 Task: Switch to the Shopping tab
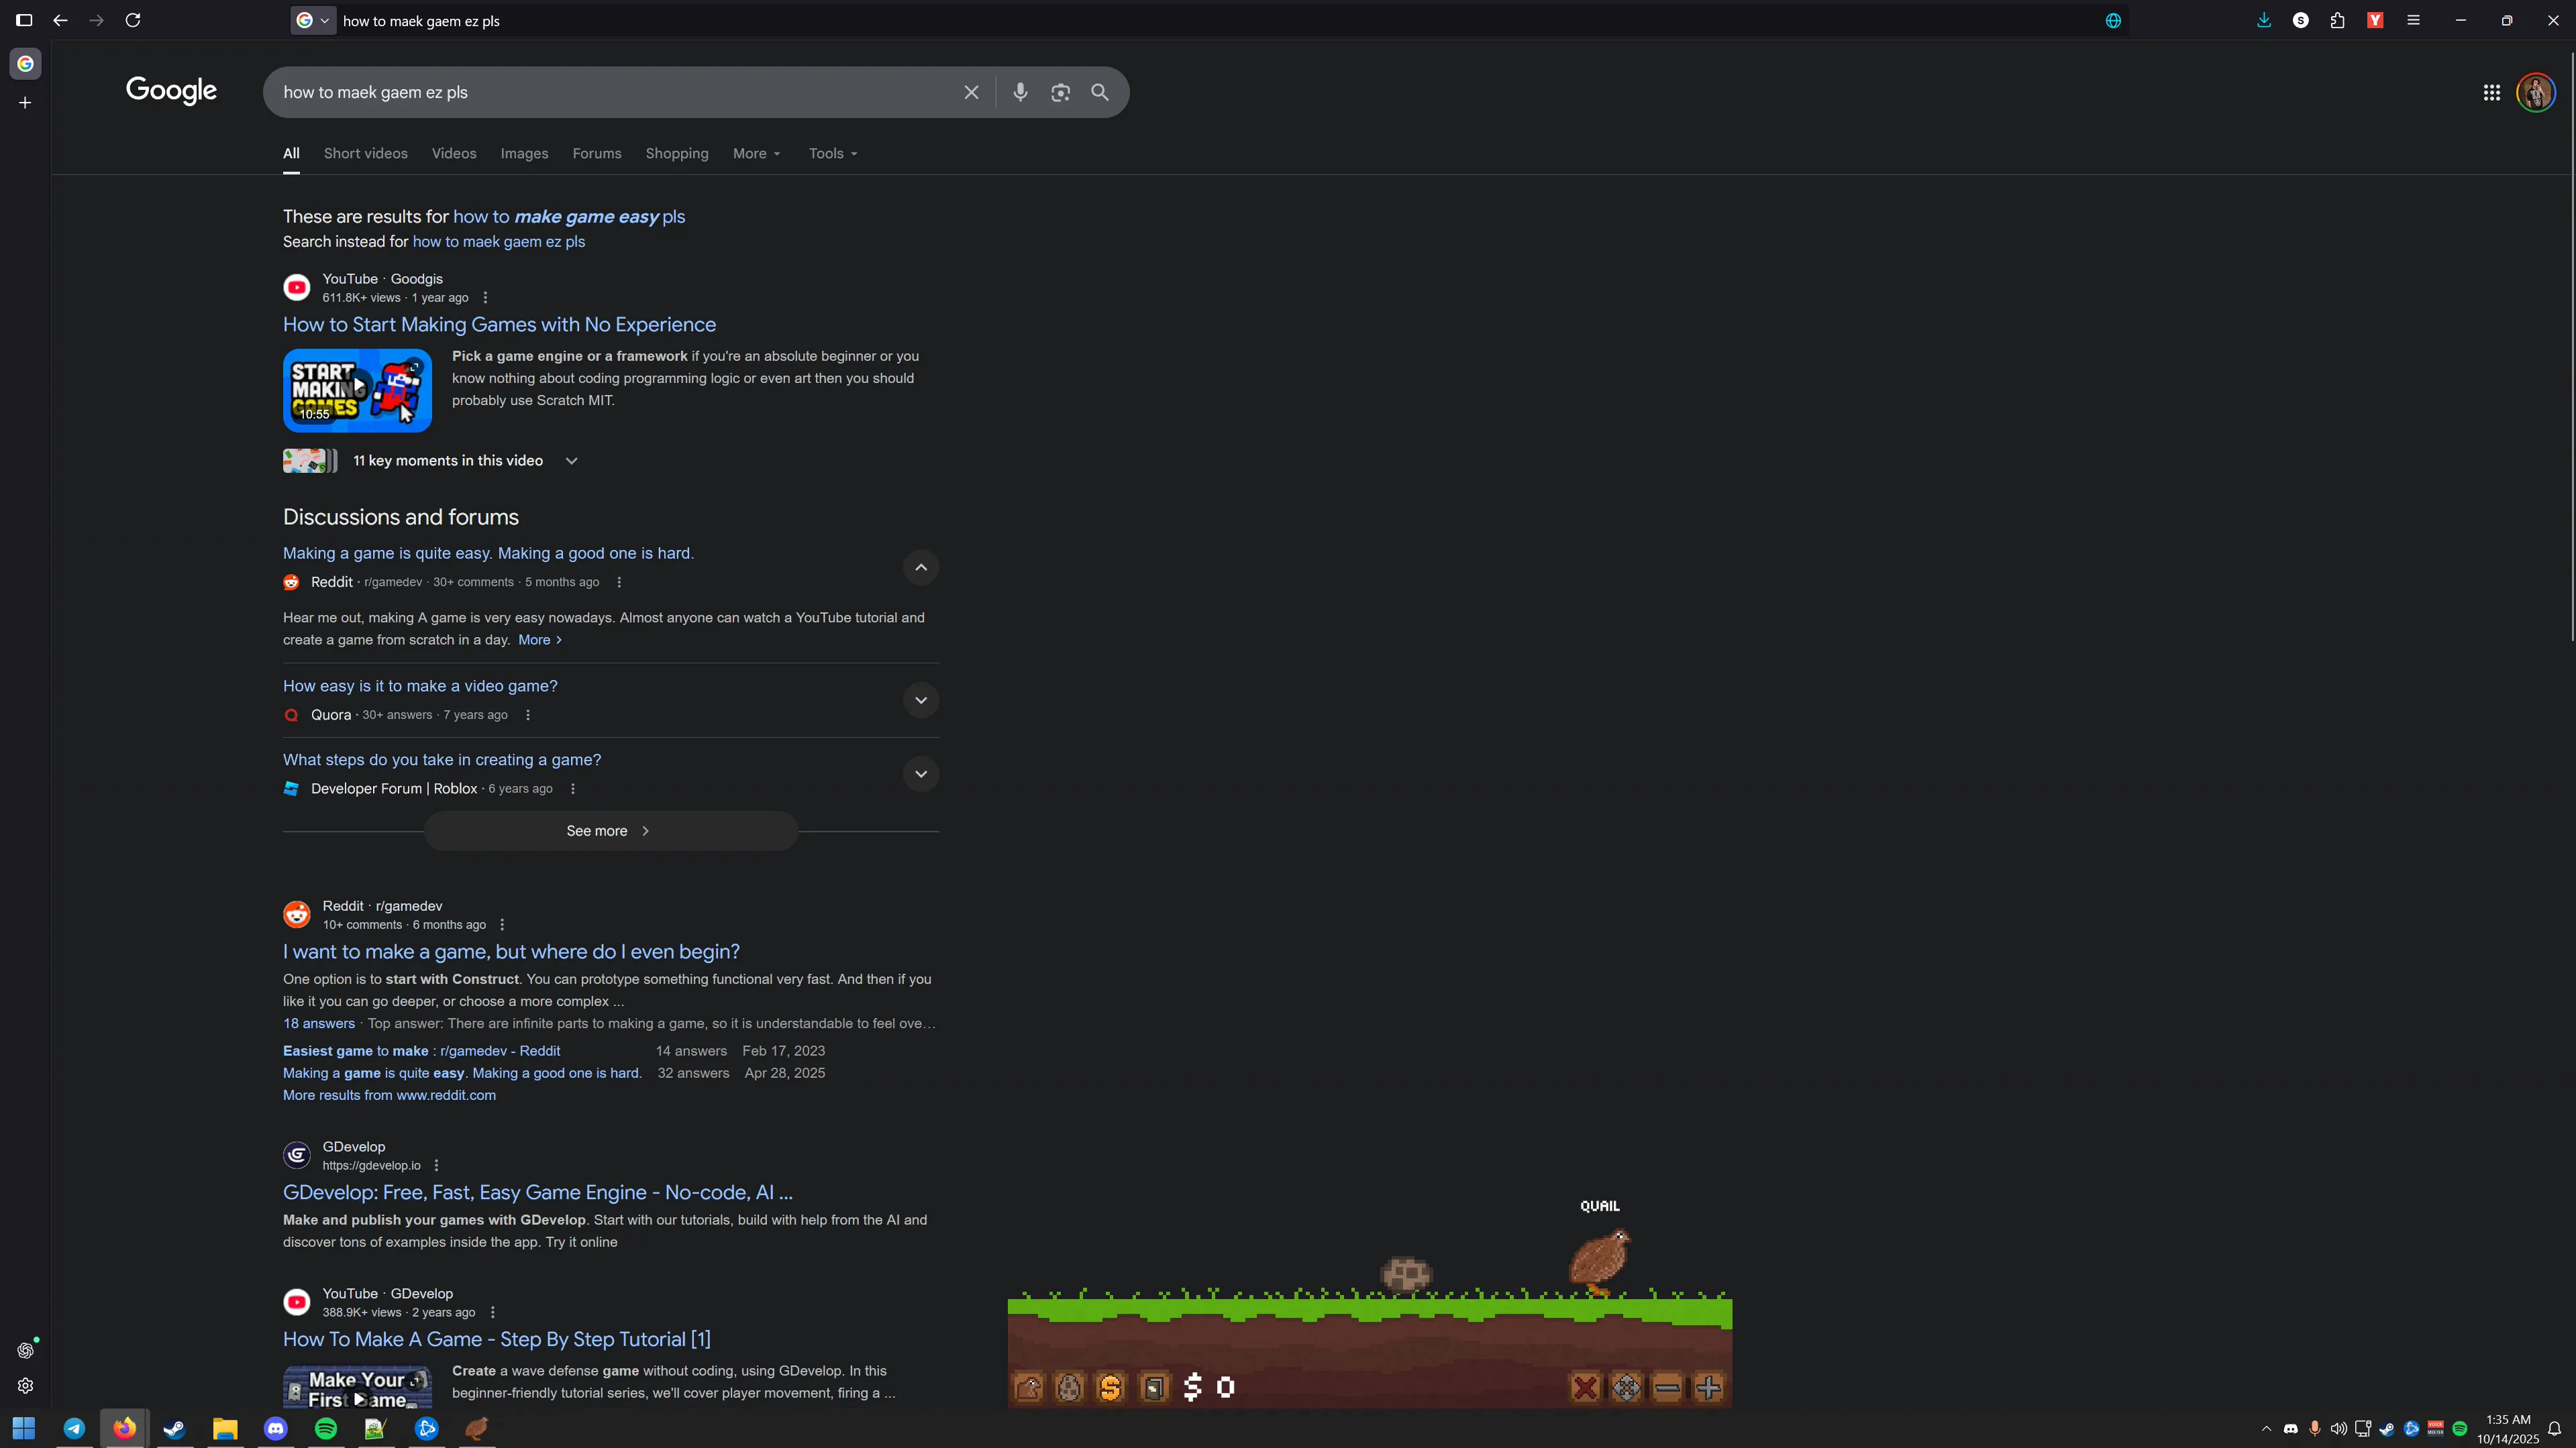click(677, 154)
